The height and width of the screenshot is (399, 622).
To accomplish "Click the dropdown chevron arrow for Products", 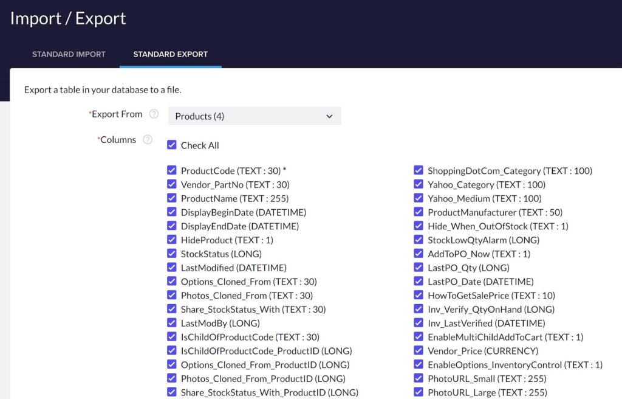I will tap(329, 116).
